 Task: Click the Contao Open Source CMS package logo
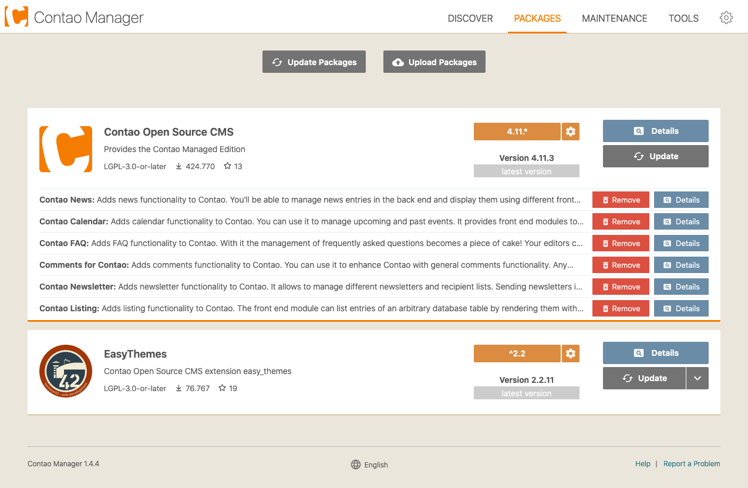[x=66, y=149]
